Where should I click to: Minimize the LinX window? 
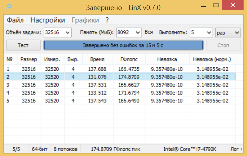(204, 6)
